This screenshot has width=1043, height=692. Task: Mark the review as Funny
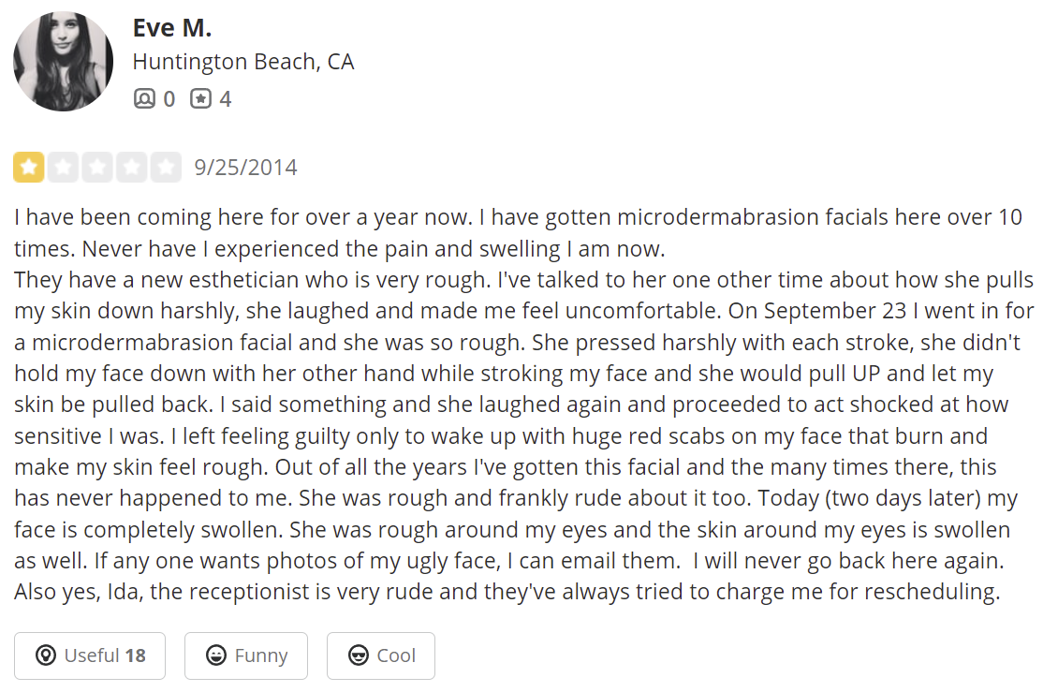coord(246,655)
